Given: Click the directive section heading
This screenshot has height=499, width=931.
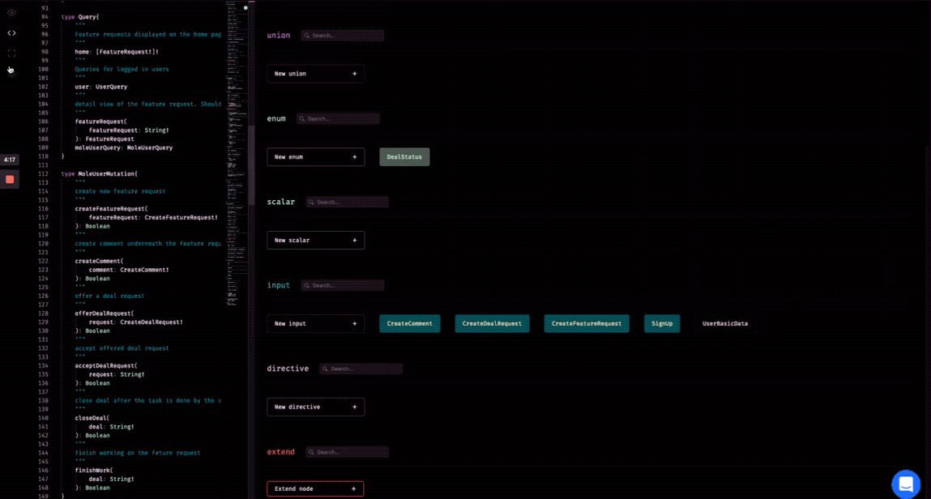Looking at the screenshot, I should pos(288,369).
